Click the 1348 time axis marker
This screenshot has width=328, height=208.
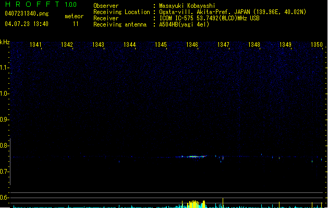coord(254,45)
